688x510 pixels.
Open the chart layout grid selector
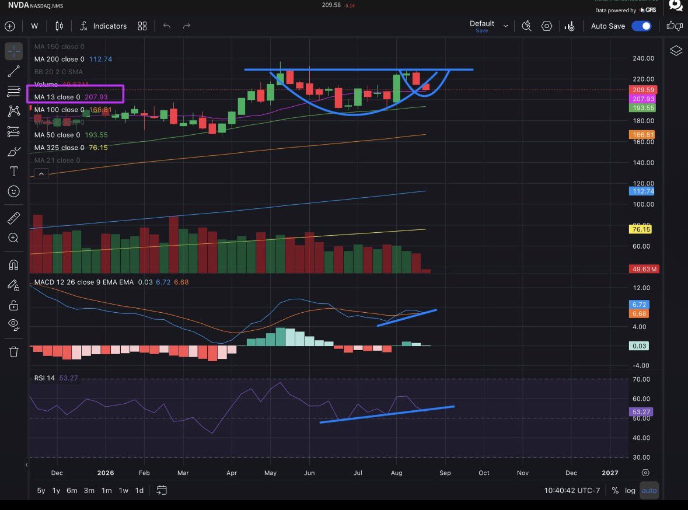click(142, 26)
